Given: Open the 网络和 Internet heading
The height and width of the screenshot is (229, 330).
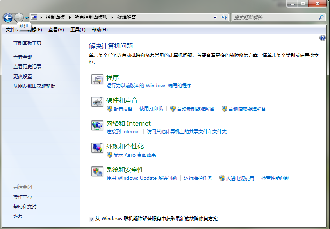Looking at the screenshot, I should coord(128,123).
